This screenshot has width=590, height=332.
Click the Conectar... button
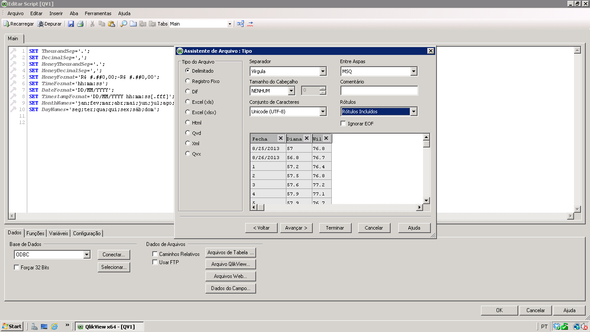click(114, 255)
